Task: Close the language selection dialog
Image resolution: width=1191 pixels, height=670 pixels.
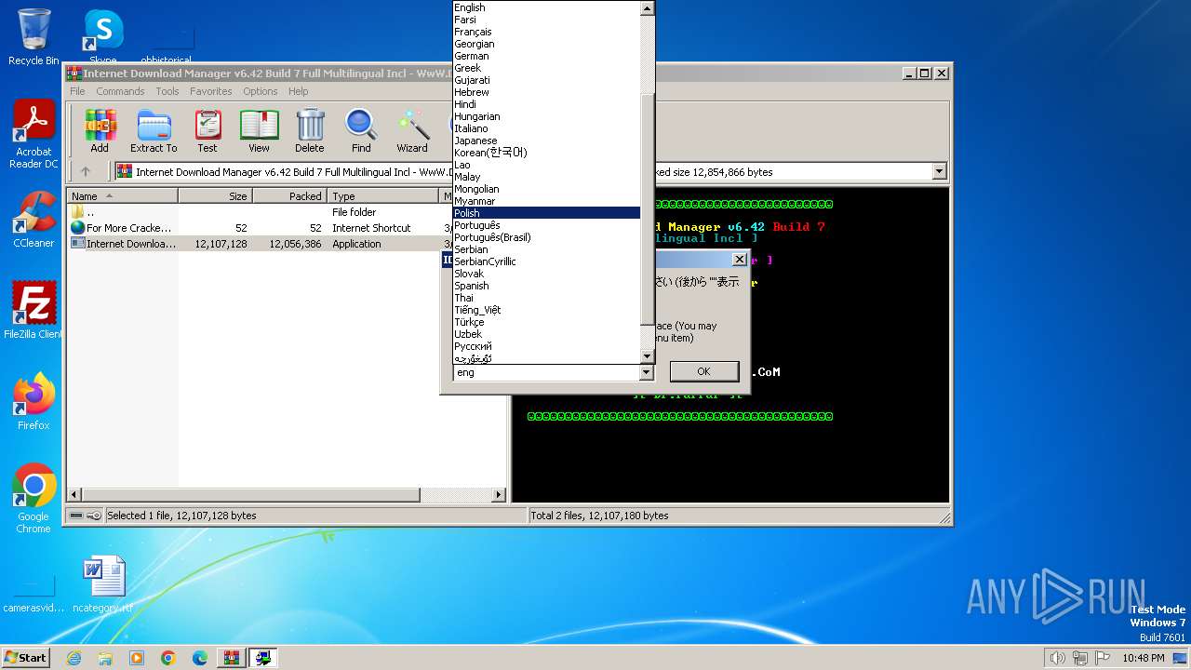Action: [x=740, y=260]
